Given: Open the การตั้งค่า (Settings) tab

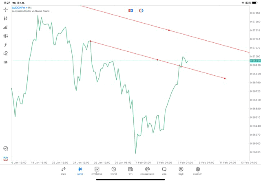Looking at the screenshot, I should tap(198, 171).
